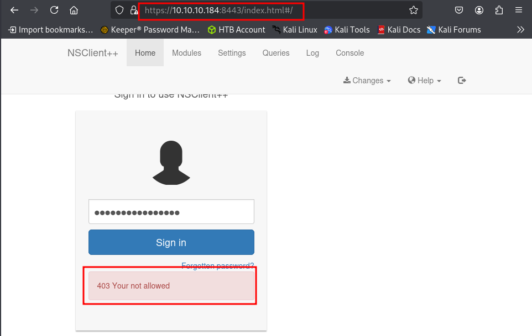Image resolution: width=532 pixels, height=336 pixels.
Task: Switch to the Modules tab
Action: pyautogui.click(x=186, y=53)
